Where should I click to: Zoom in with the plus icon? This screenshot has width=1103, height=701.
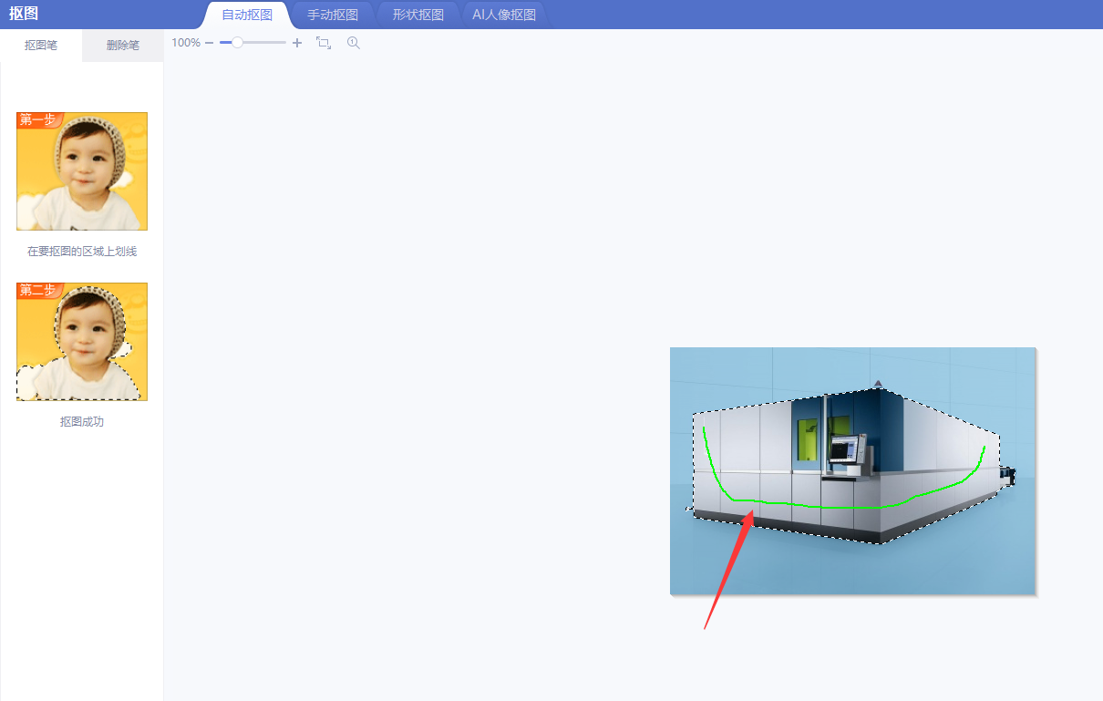click(x=297, y=43)
